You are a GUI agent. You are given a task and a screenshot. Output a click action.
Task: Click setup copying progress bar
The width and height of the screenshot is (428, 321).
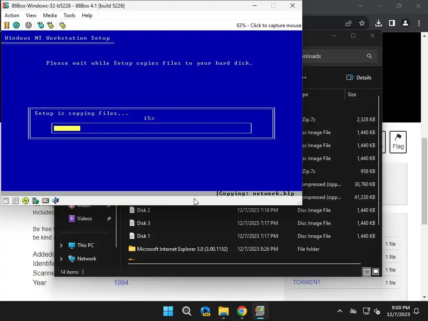point(151,128)
